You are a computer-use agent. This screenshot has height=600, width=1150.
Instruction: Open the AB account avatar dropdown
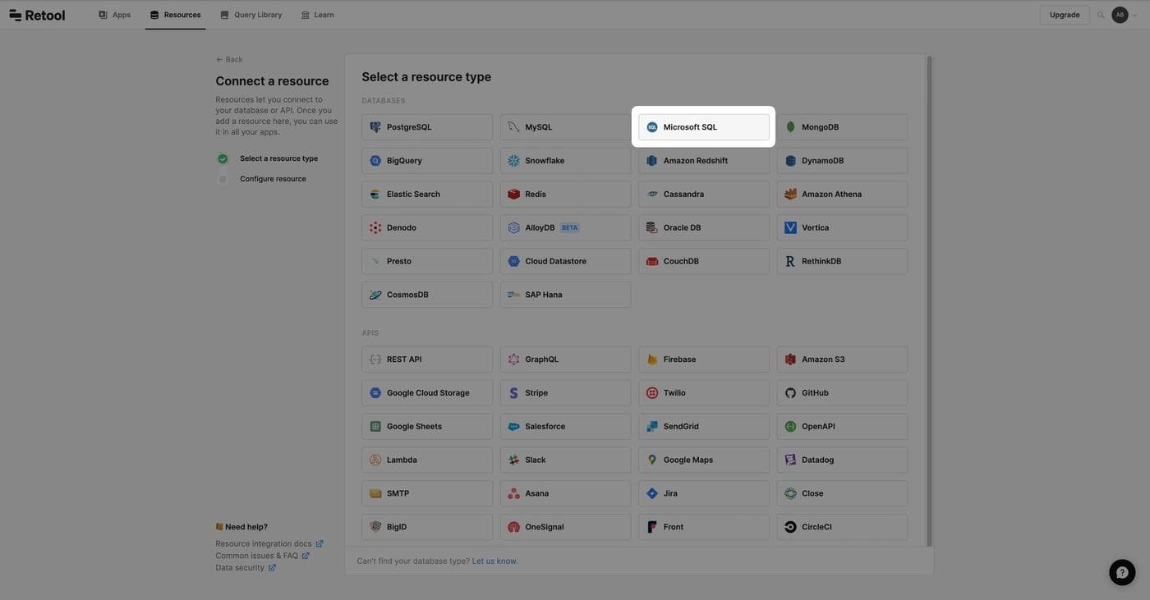click(1124, 15)
